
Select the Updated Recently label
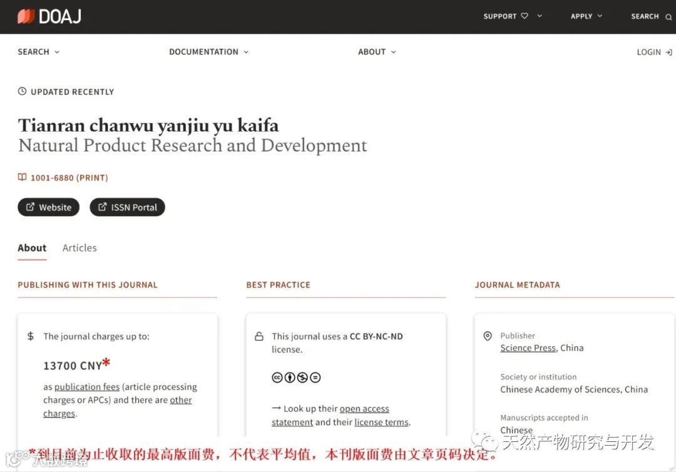tap(73, 92)
